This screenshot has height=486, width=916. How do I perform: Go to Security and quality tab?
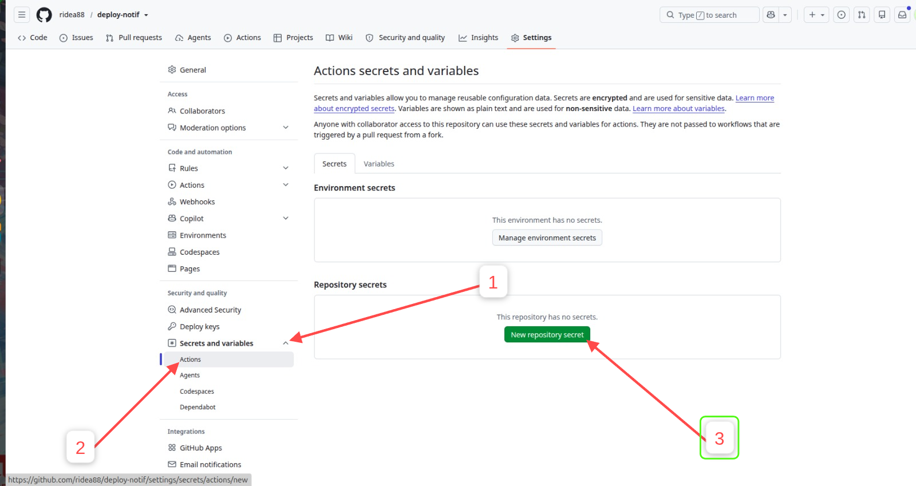405,38
